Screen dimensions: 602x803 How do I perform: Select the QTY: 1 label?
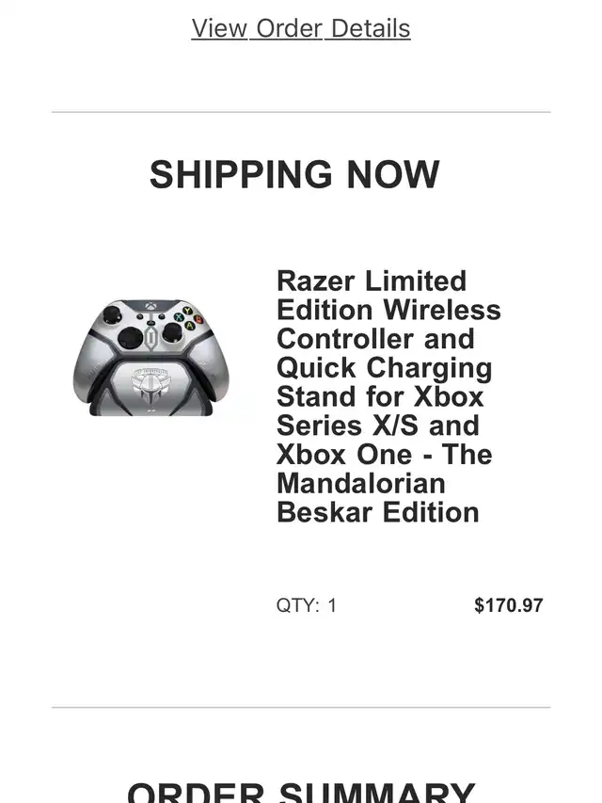[x=306, y=605]
